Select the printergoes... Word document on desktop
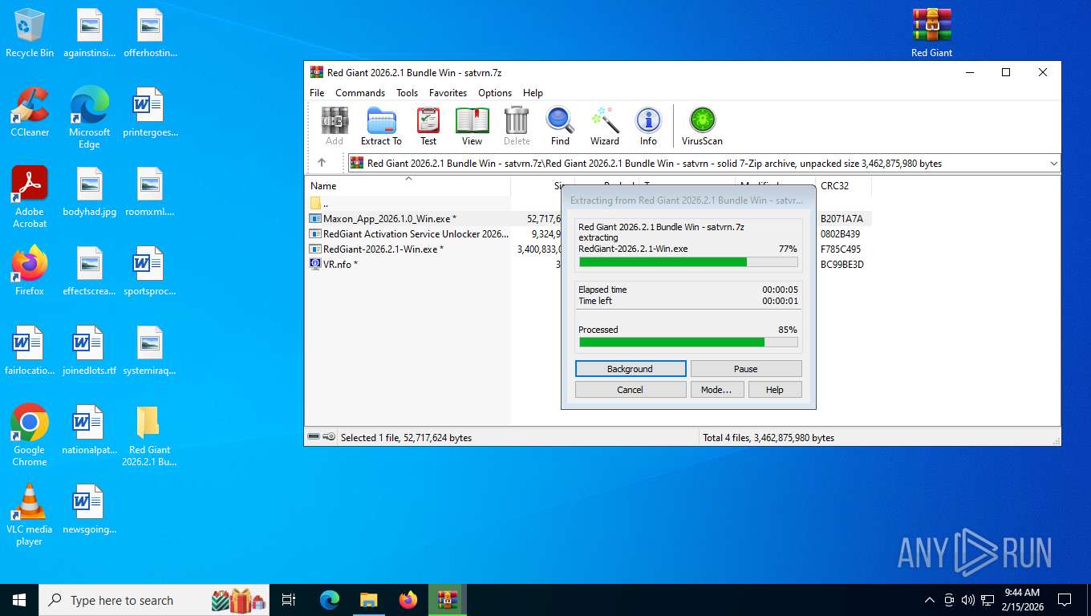Screen dimensions: 1091x616 (149, 112)
